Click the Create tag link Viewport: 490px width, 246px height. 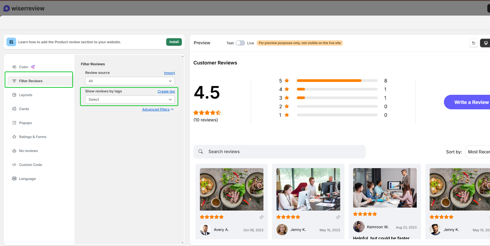(x=166, y=92)
